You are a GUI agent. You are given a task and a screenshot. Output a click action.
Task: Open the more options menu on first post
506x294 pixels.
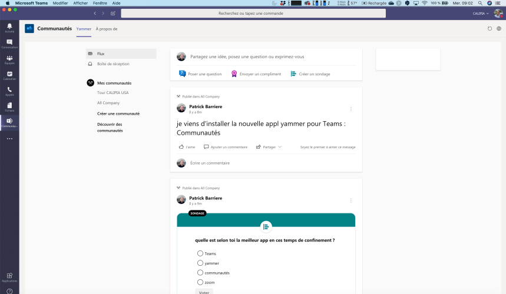351,109
